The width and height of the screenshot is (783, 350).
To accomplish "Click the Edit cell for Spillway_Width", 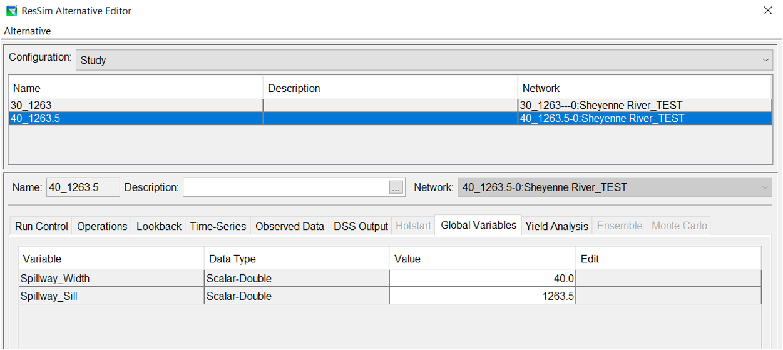I will pyautogui.click(x=668, y=278).
